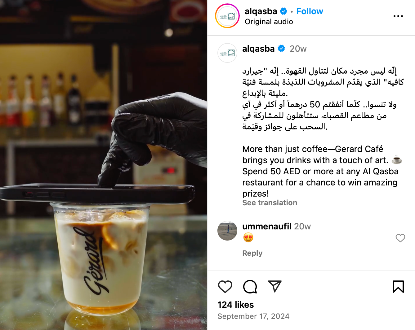Open the September 17, 2024 timestamp

click(253, 316)
